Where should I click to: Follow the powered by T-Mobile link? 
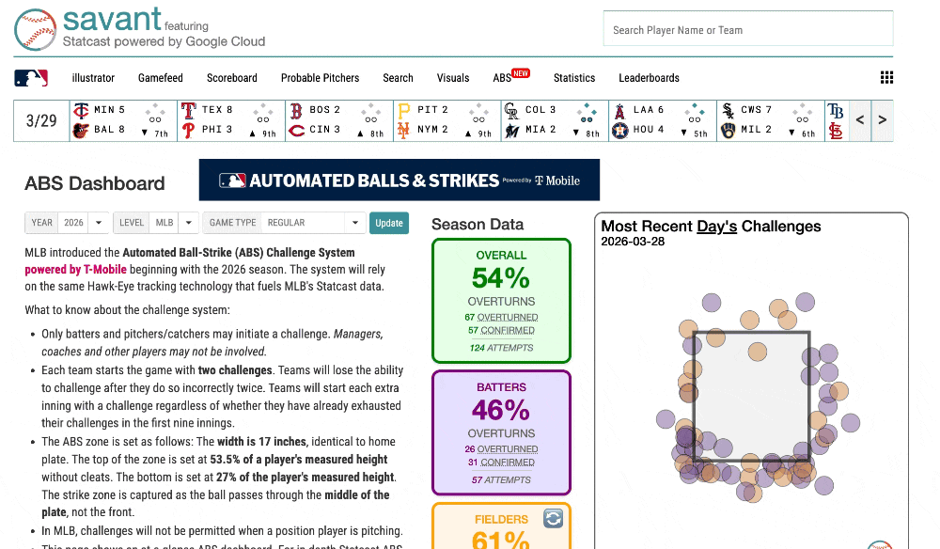pyautogui.click(x=75, y=270)
